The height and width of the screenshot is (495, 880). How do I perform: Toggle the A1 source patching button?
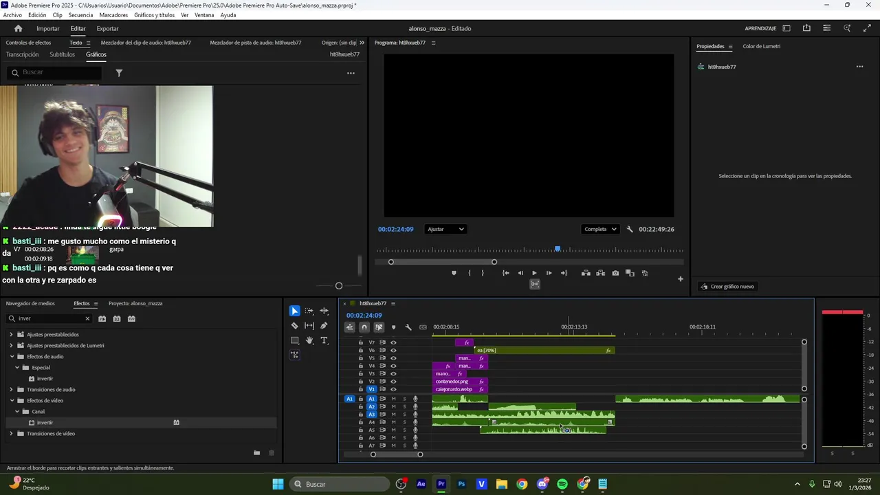click(349, 399)
